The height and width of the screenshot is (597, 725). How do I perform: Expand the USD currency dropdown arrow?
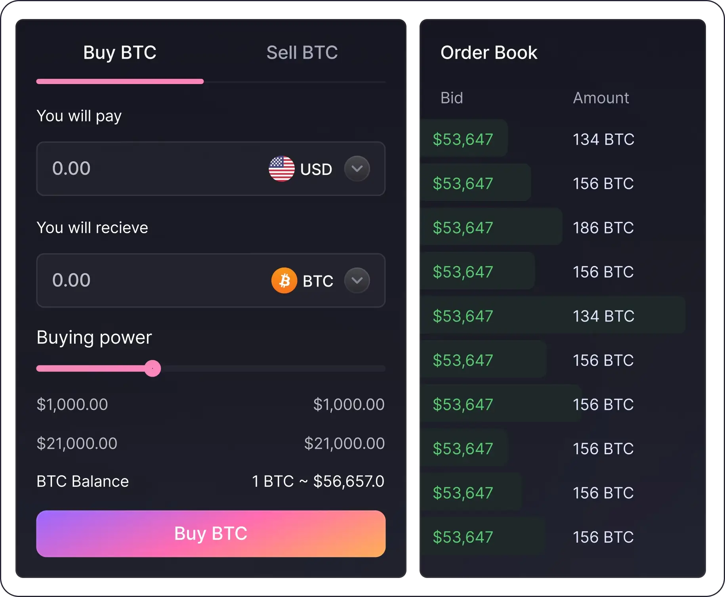pos(357,168)
